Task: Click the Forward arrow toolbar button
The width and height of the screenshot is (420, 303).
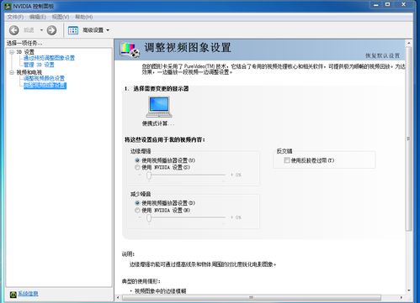Action: pos(51,30)
